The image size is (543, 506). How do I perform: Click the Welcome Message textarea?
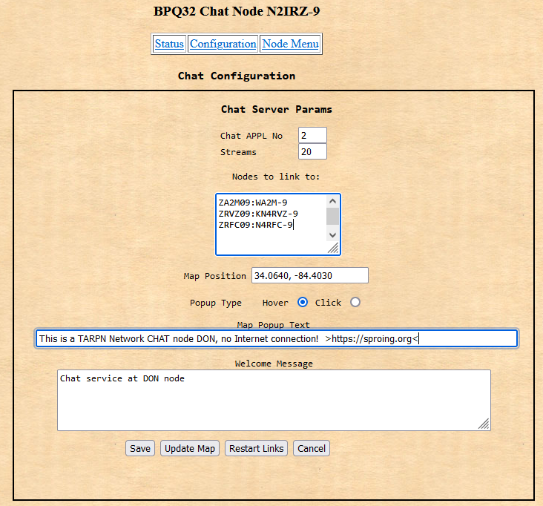(274, 401)
